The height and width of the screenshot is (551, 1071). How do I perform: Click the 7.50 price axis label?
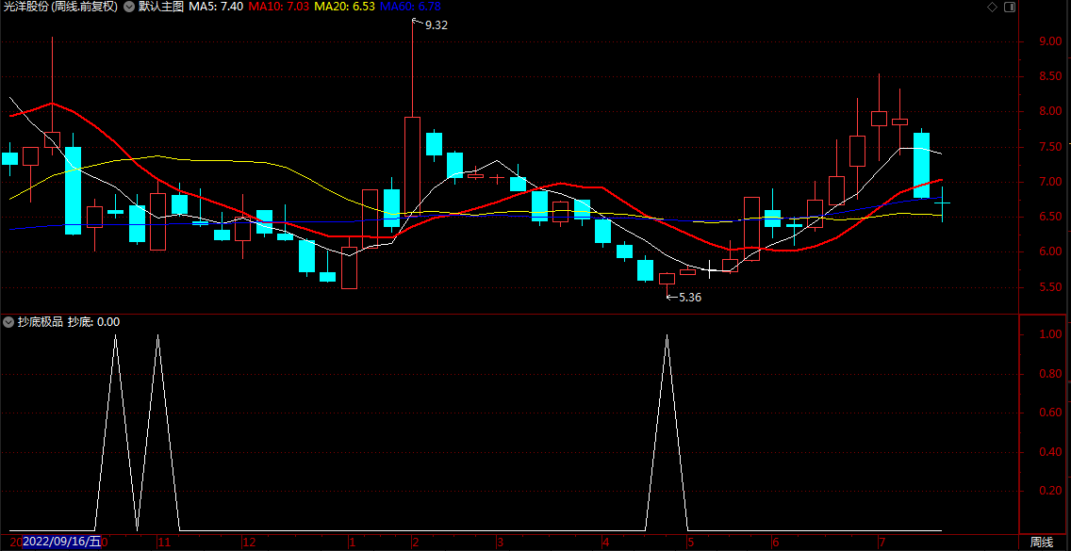1050,147
